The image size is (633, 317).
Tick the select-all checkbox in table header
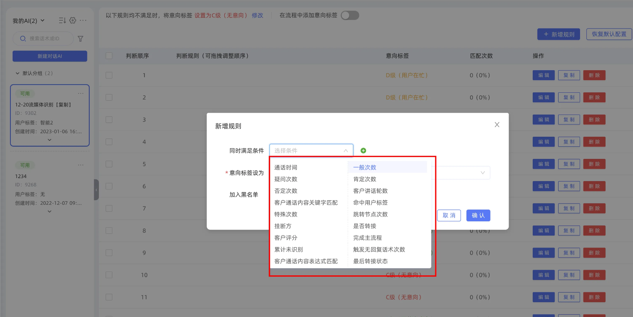coord(109,56)
